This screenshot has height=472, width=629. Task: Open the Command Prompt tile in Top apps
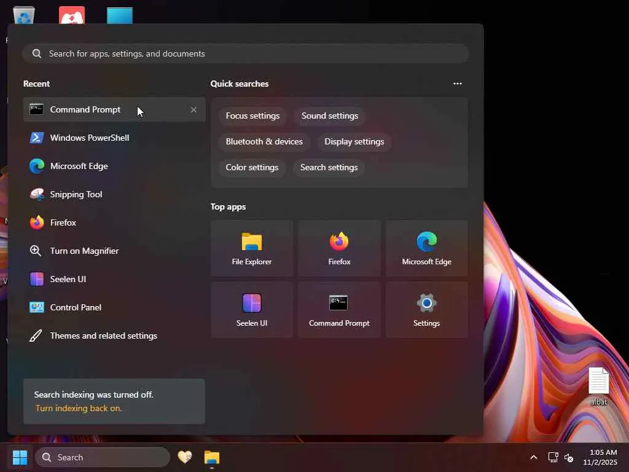click(x=339, y=310)
